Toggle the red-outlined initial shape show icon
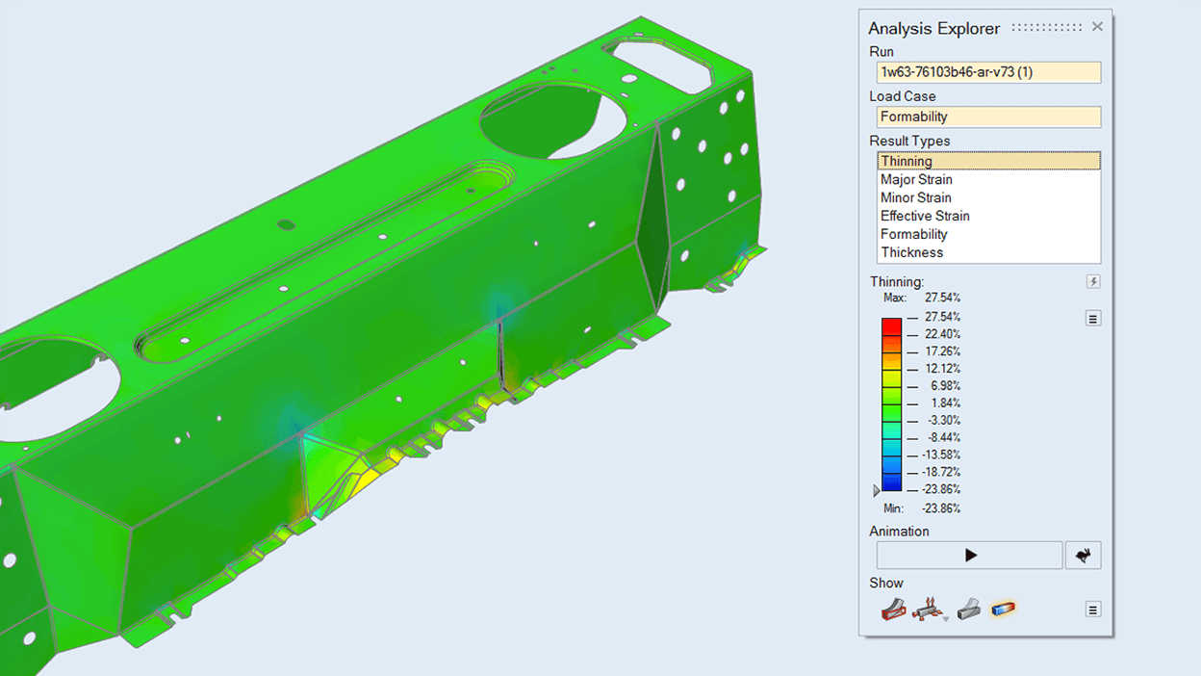This screenshot has width=1201, height=676. pyautogui.click(x=894, y=610)
